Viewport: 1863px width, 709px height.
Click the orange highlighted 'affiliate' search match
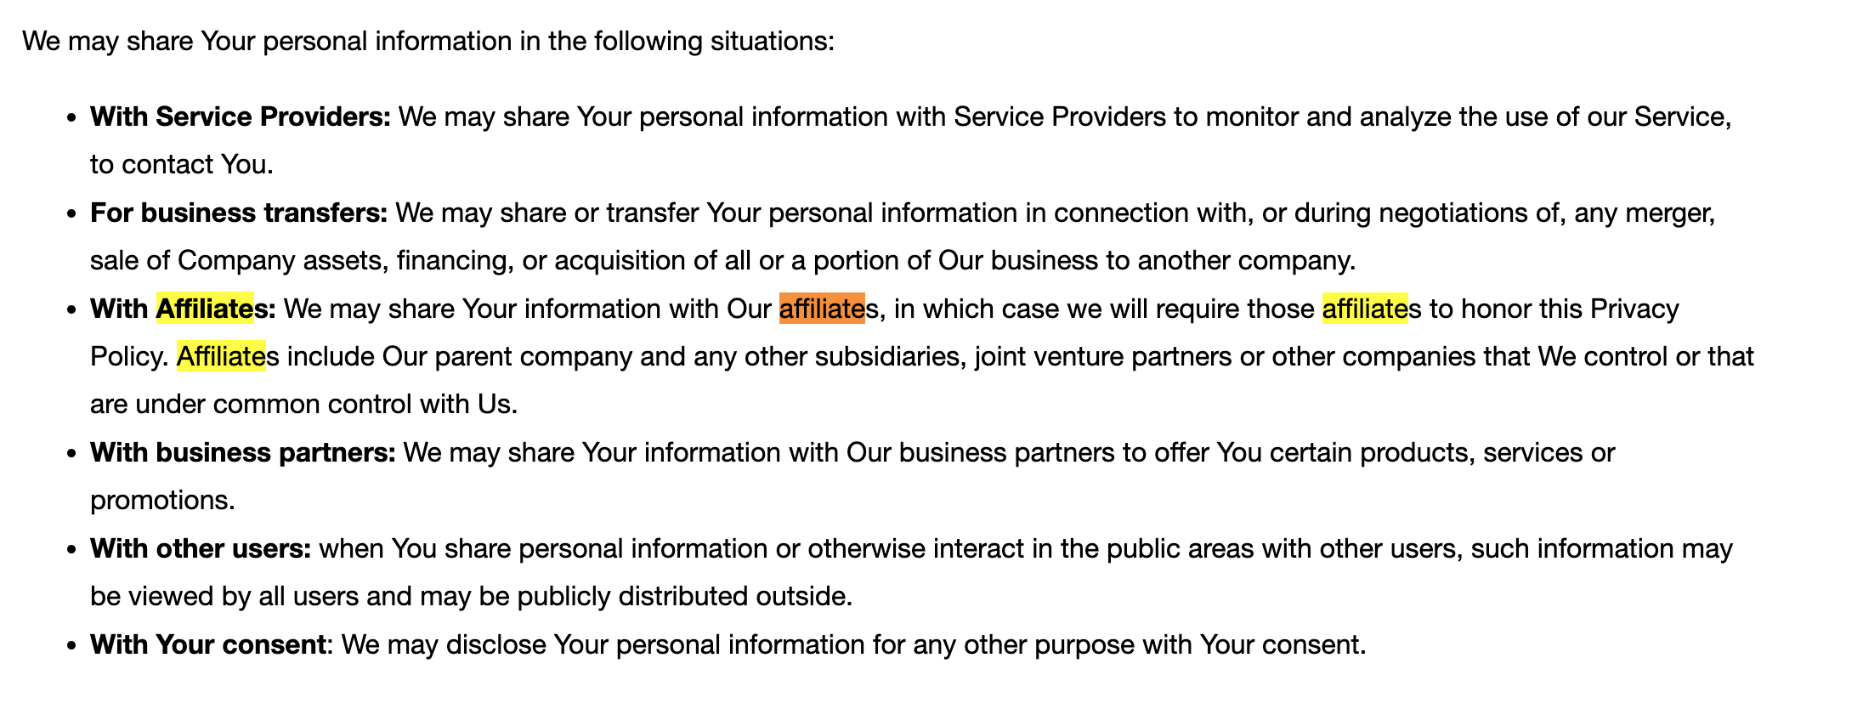(x=822, y=309)
